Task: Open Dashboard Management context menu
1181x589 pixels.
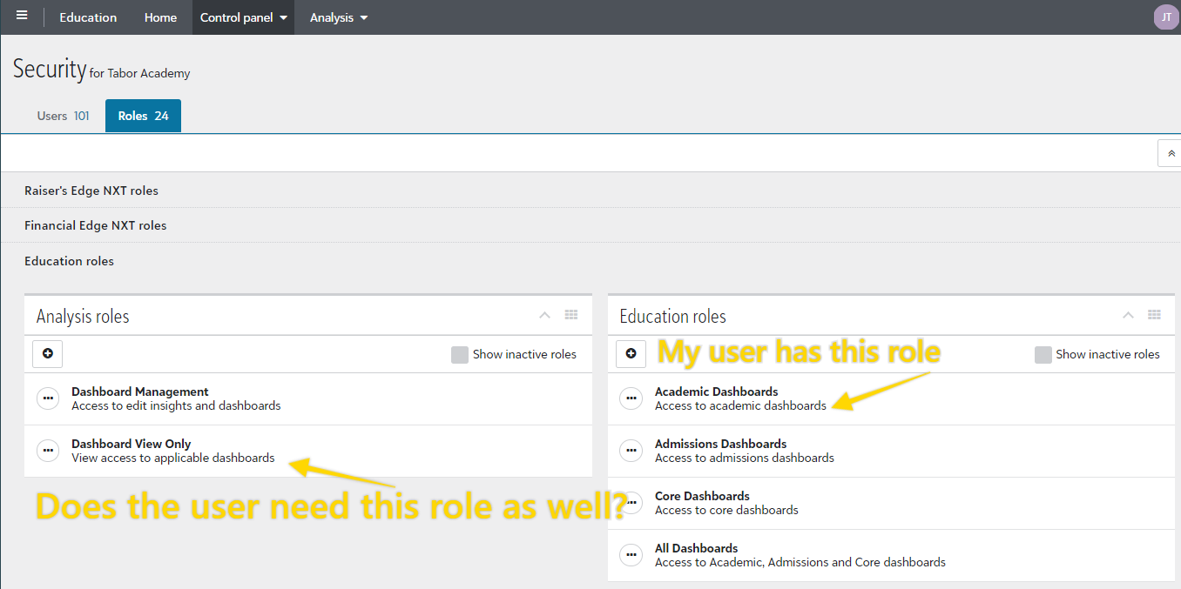Action: click(48, 398)
